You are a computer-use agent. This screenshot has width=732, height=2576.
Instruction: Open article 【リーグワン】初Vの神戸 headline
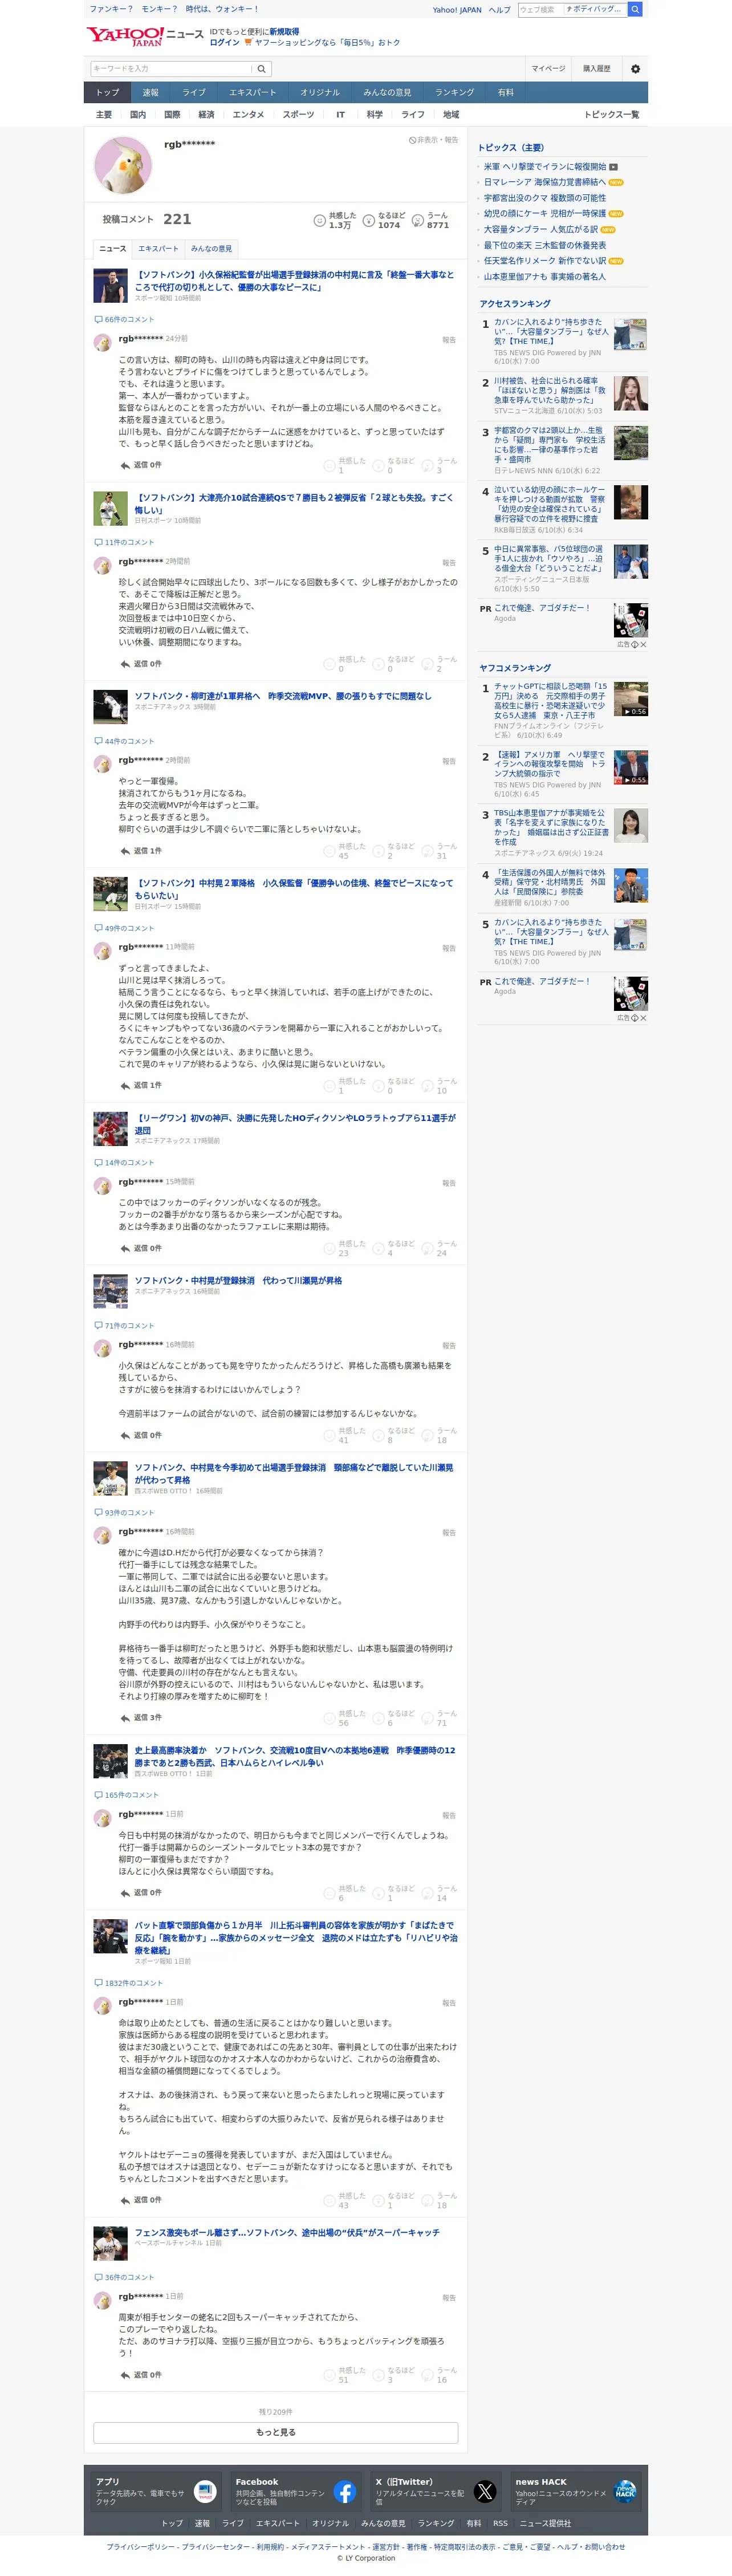(x=295, y=1125)
